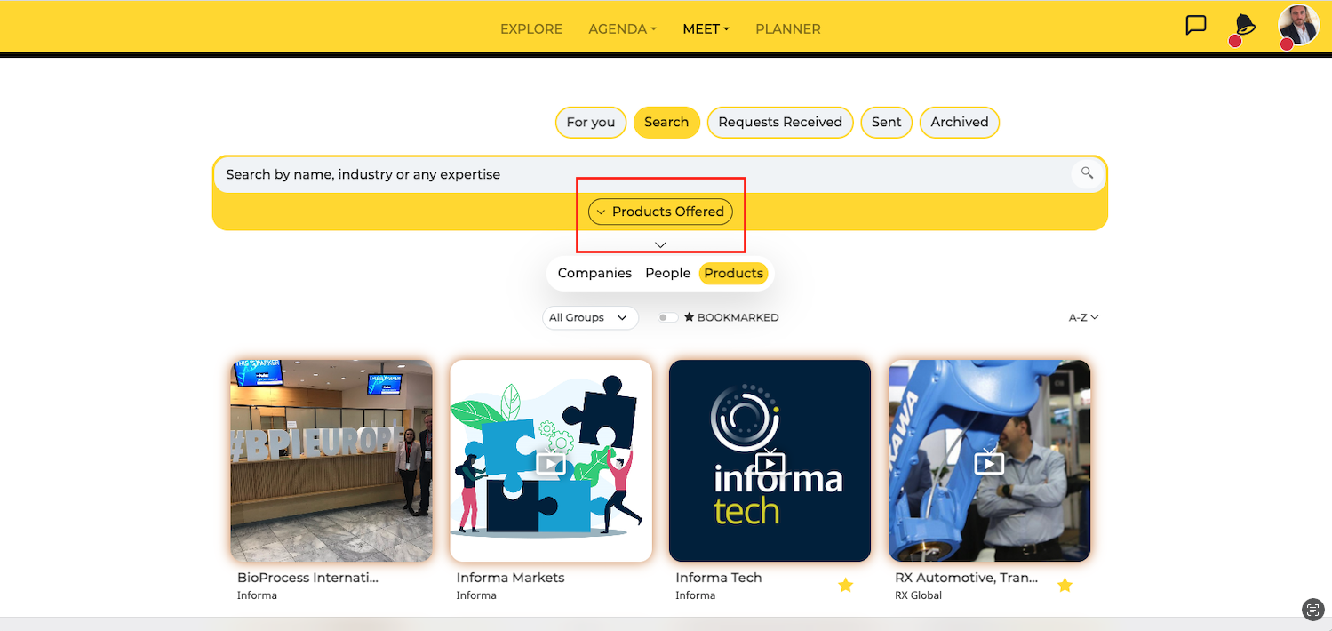Open the user profile avatar
This screenshot has width=1332, height=631.
pyautogui.click(x=1298, y=25)
